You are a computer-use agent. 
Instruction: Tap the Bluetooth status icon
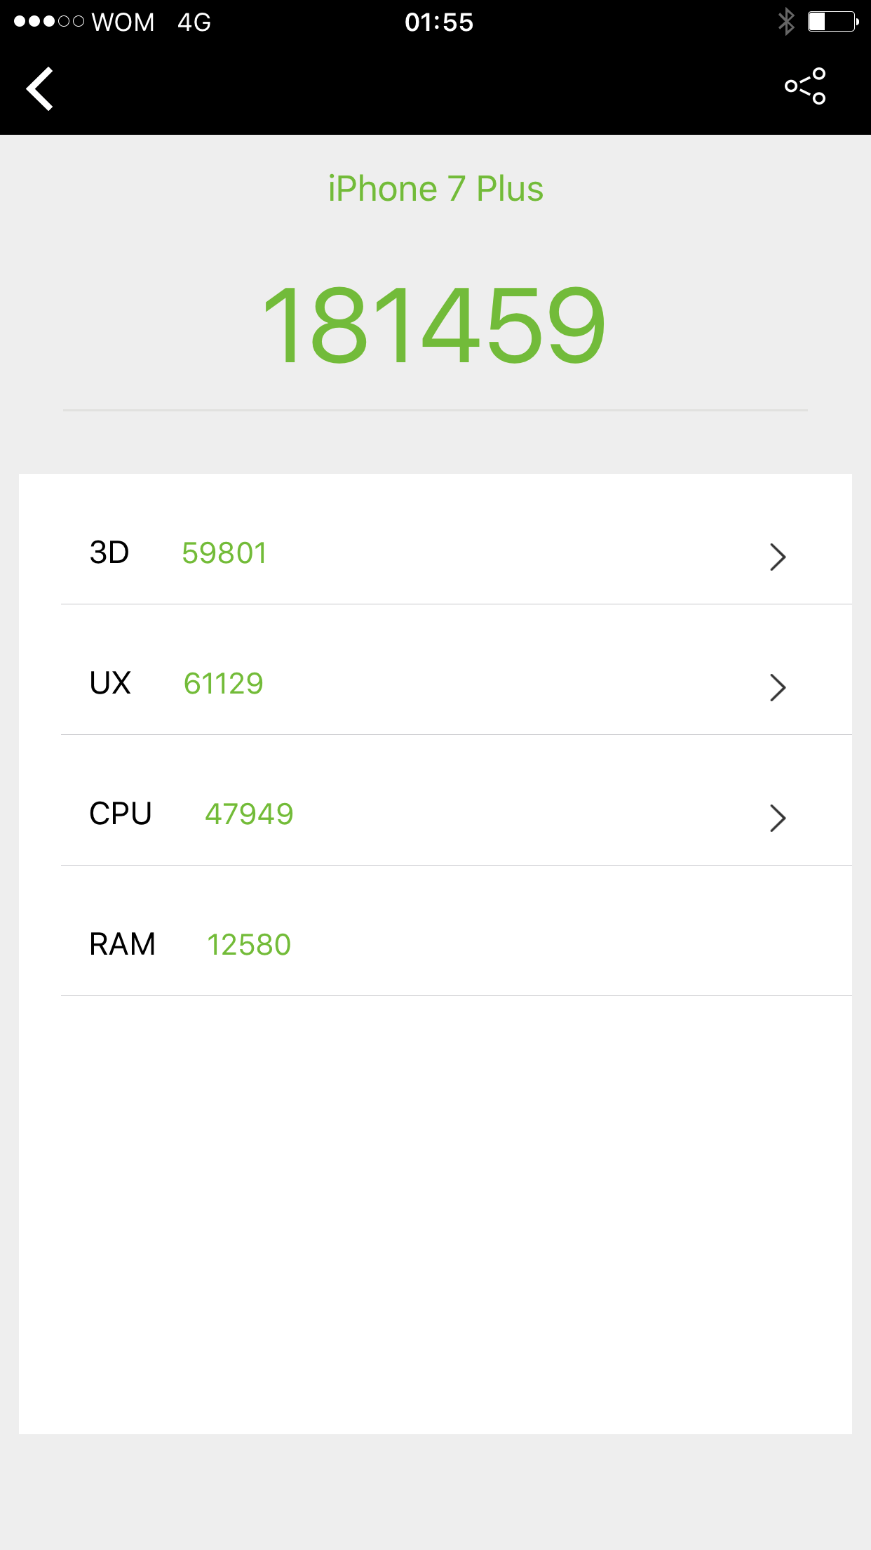point(786,22)
